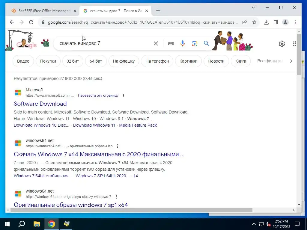Apply the 32 бит filter

pos(73,61)
